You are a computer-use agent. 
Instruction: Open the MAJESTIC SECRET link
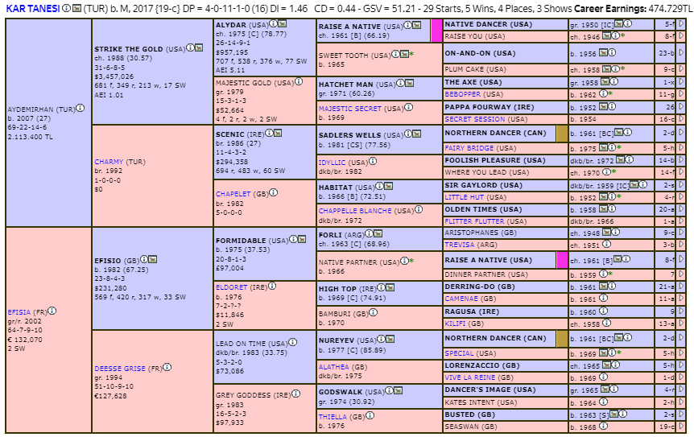350,109
